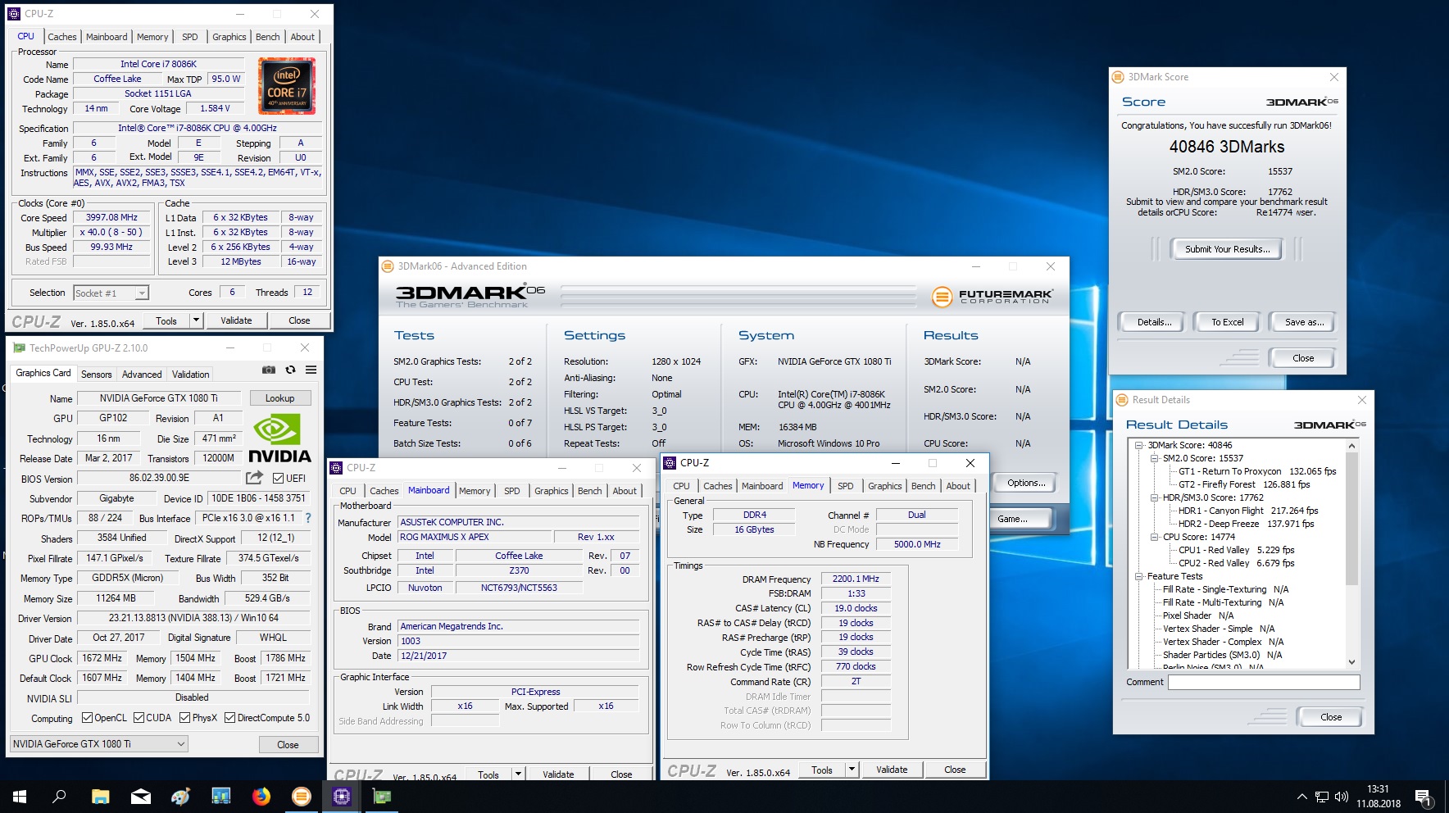
Task: Collapse the 3DMark Score: 40846 tree node
Action: [1139, 445]
